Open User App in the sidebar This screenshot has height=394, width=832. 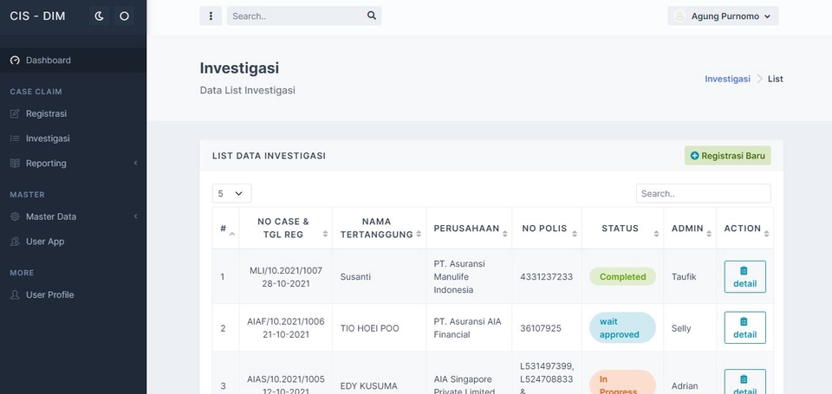(x=73, y=242)
